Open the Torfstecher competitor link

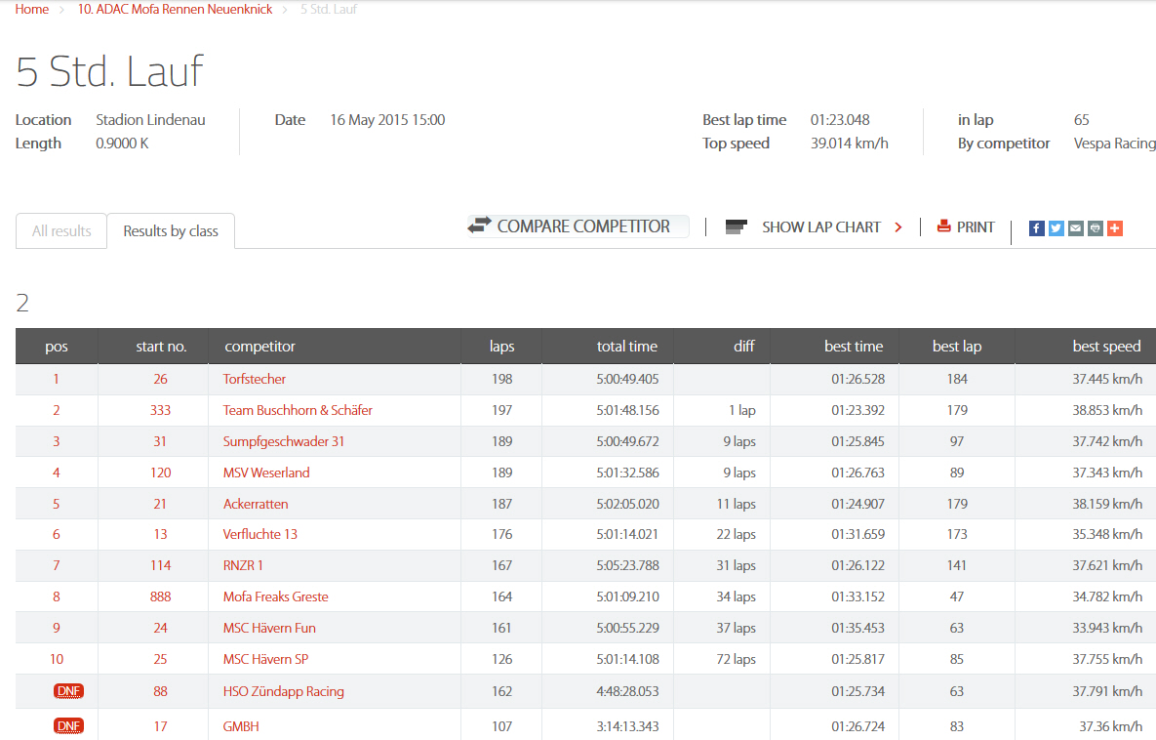pos(255,379)
